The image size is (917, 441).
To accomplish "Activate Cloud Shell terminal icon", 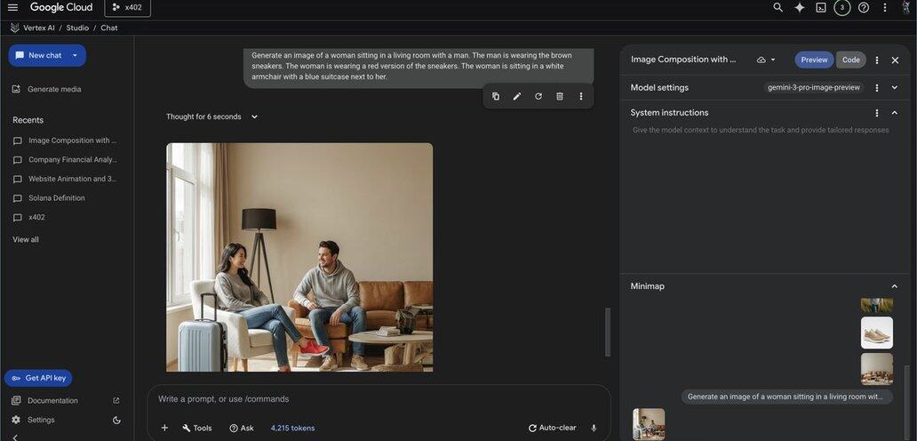I will point(821,8).
